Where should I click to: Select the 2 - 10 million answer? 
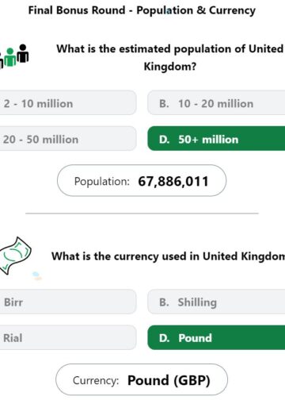click(x=68, y=103)
